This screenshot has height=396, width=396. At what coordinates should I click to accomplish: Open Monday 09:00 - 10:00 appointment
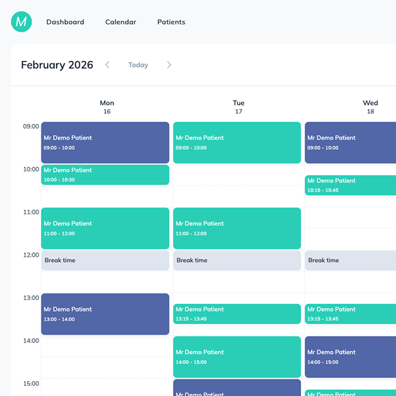click(105, 143)
